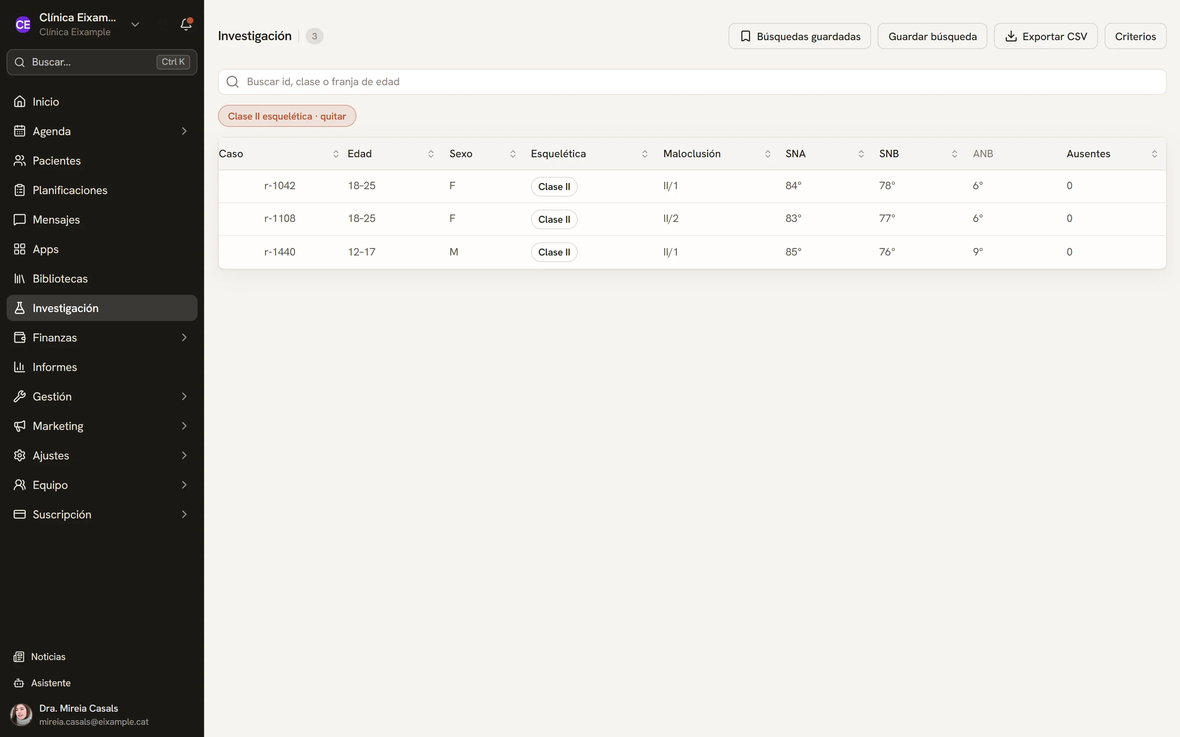Open the Criterios panel

(x=1135, y=36)
